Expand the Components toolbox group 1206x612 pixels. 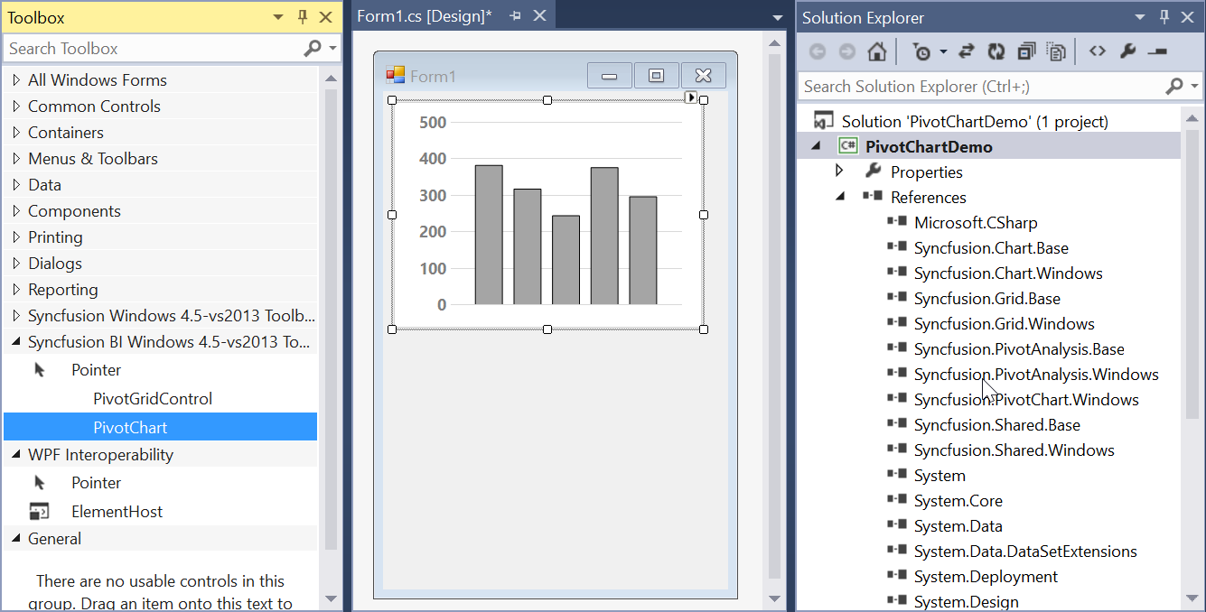16,211
